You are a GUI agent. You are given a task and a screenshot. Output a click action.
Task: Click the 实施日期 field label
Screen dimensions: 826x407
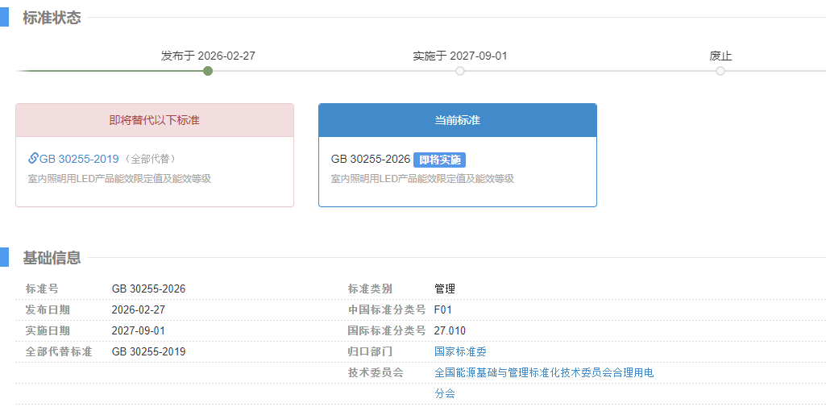pyautogui.click(x=48, y=331)
